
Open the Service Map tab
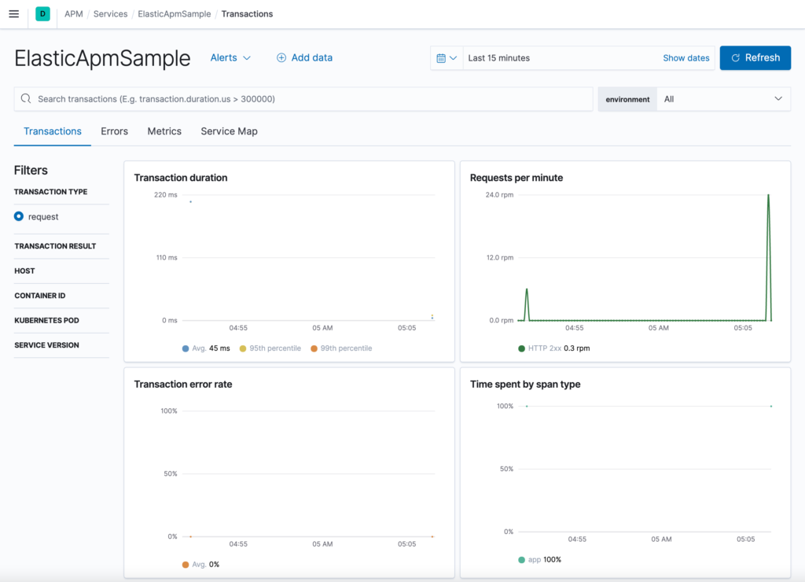[229, 131]
